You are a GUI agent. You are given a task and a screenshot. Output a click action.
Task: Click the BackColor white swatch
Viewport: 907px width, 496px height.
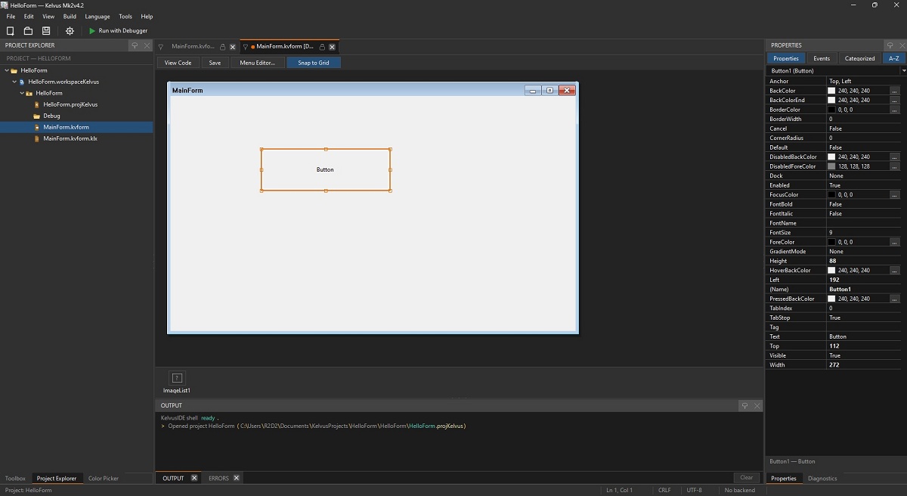(x=832, y=91)
